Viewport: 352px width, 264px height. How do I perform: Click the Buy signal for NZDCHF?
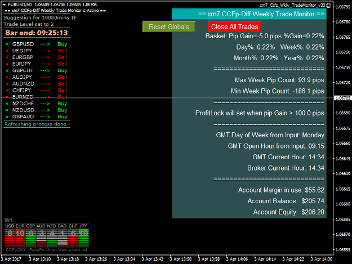click(63, 104)
